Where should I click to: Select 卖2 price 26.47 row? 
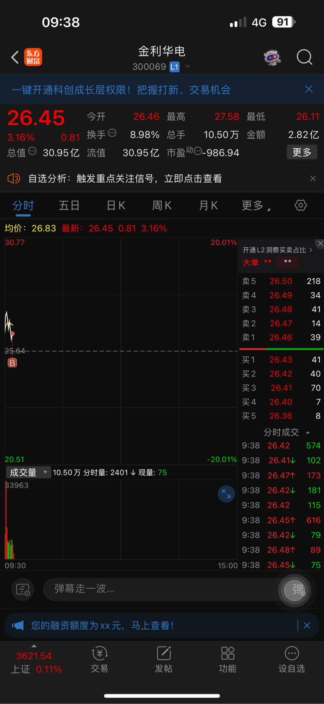coord(281,323)
